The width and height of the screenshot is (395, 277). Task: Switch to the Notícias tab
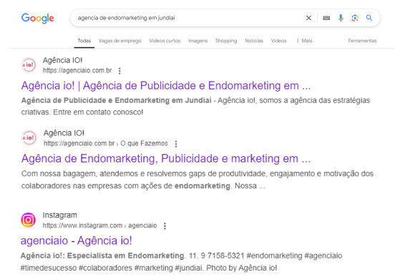click(x=254, y=41)
